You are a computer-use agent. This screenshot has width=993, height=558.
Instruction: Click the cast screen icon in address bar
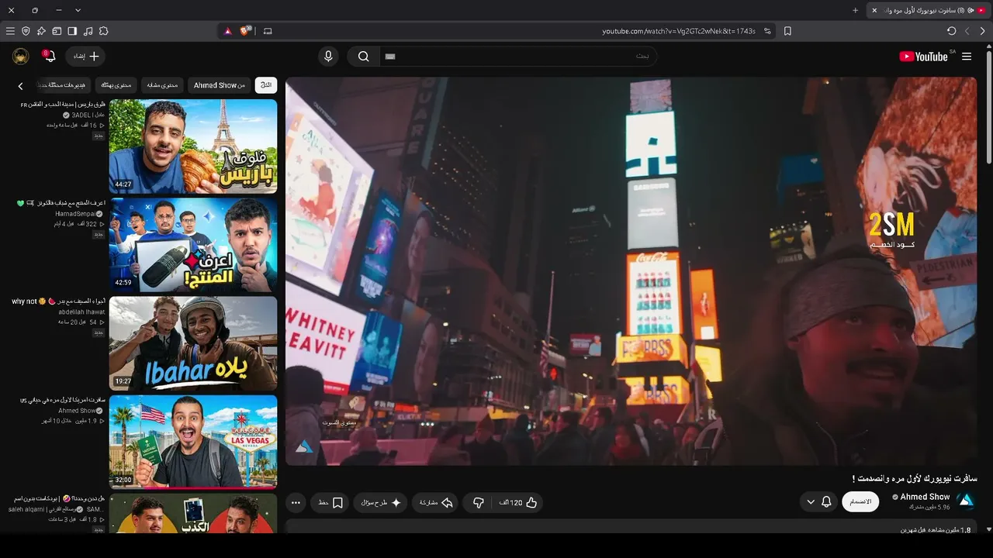tap(268, 31)
